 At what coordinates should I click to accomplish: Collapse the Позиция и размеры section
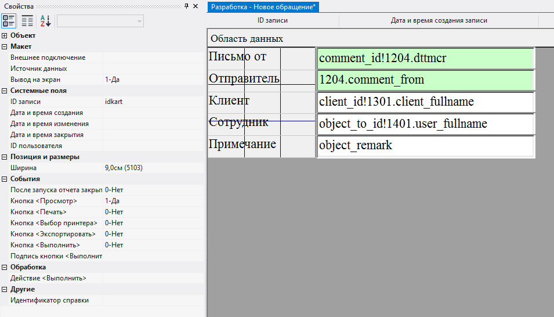(5, 157)
